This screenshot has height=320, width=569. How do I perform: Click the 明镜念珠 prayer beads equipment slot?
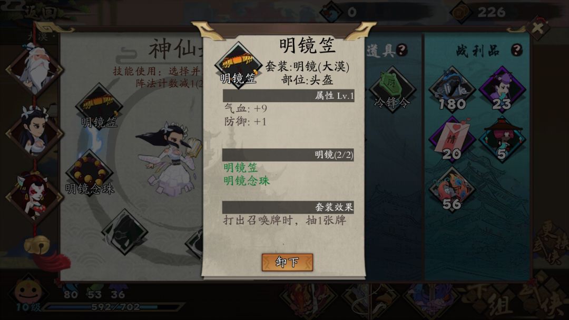pos(89,173)
